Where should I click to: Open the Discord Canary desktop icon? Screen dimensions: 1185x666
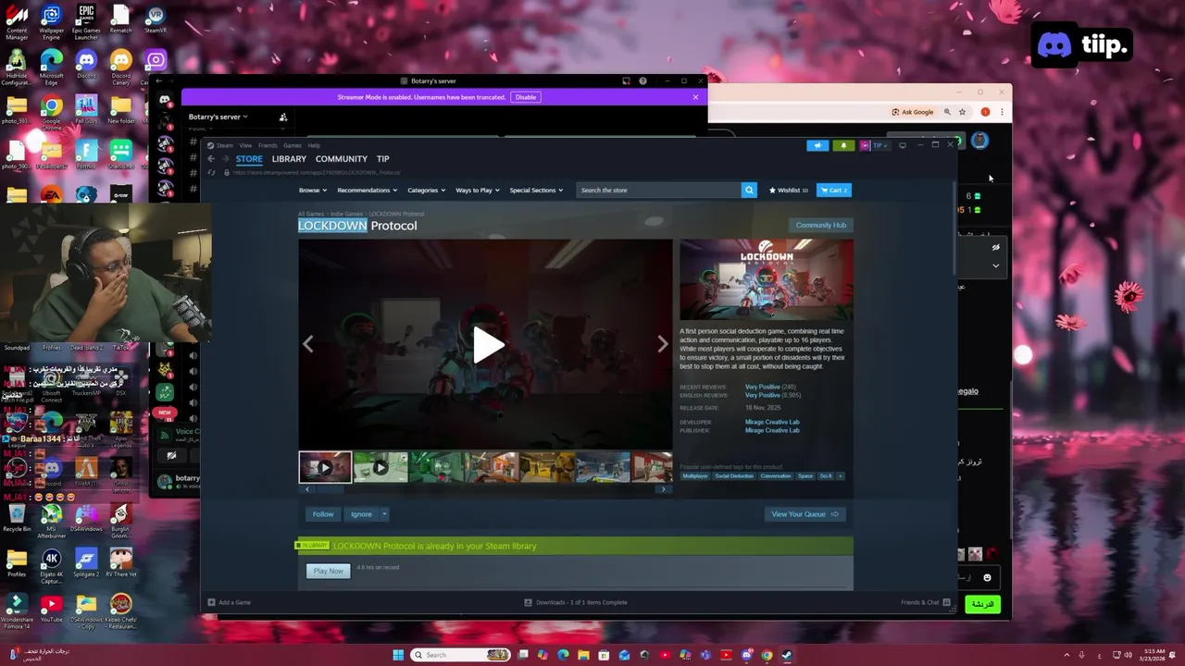(120, 68)
